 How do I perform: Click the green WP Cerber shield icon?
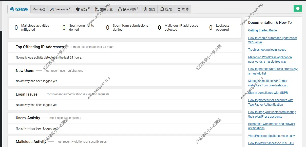(x=298, y=8)
